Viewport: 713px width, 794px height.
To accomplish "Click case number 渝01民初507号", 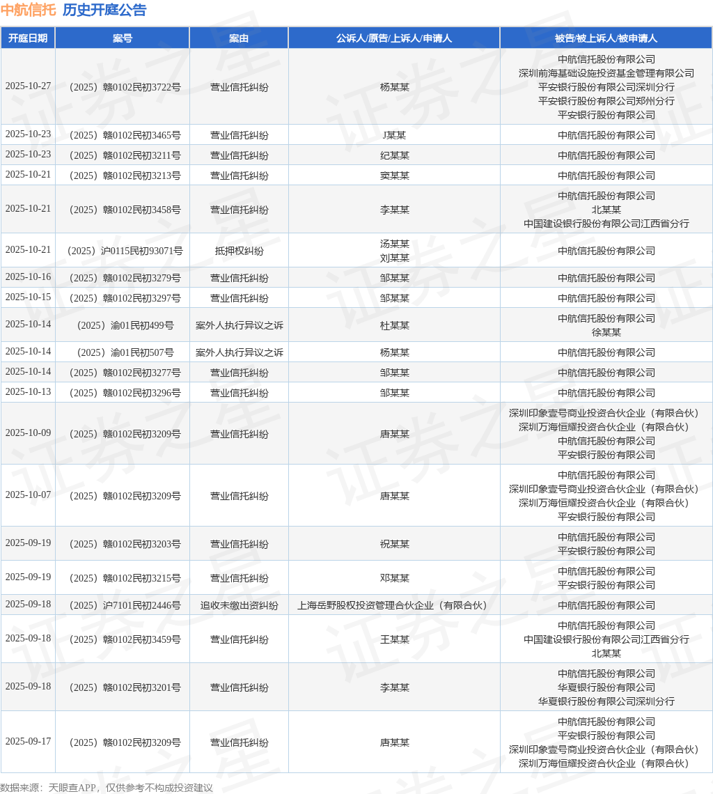I will tap(125, 352).
